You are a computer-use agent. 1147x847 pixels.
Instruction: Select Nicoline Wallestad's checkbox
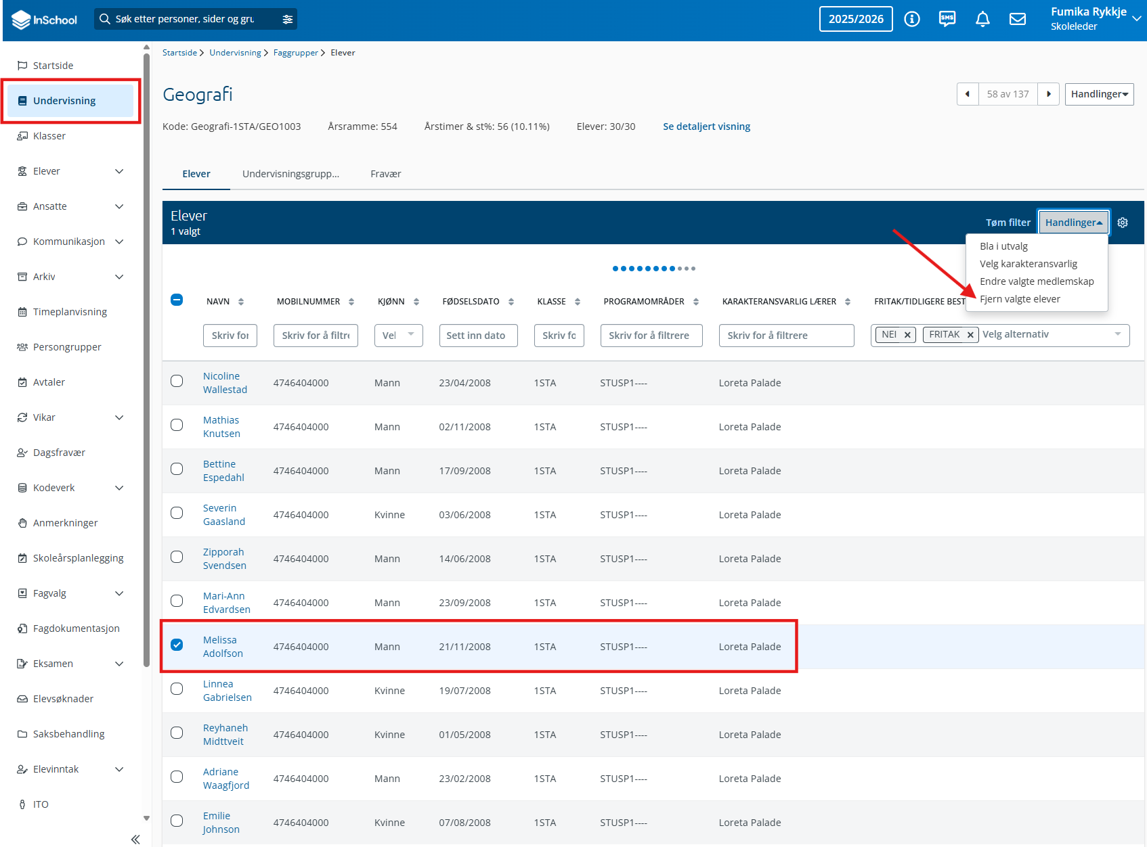(x=177, y=381)
